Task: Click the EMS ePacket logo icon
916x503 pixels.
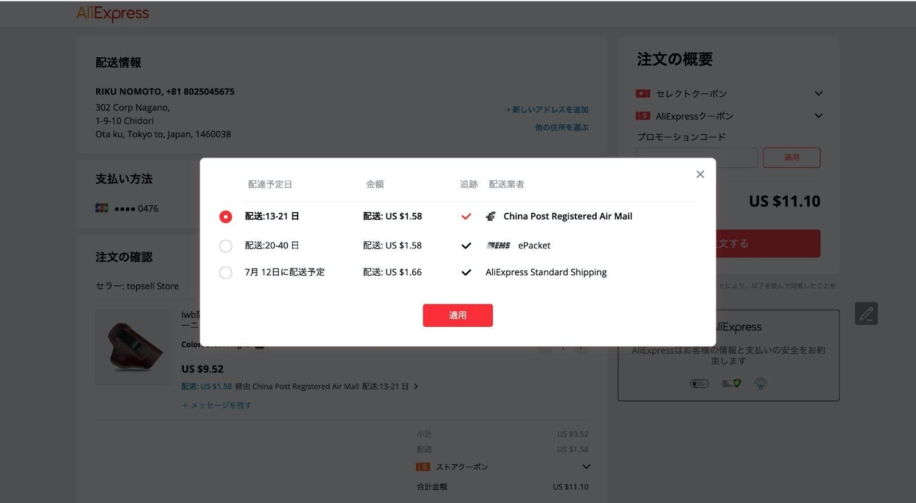Action: point(498,245)
